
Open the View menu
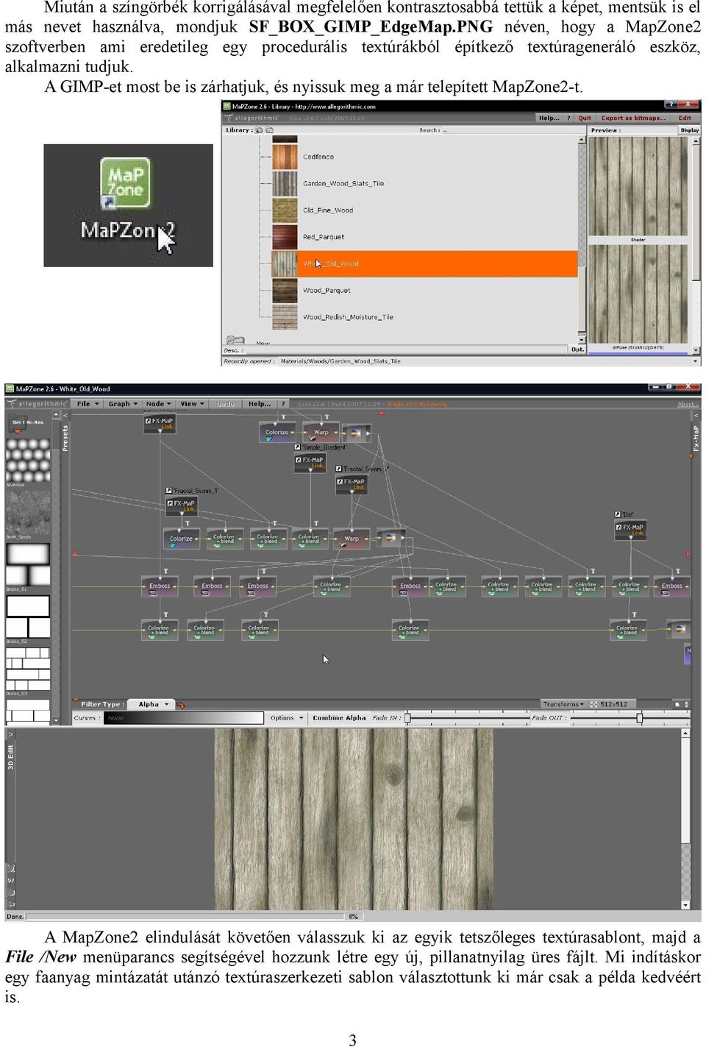tap(192, 404)
